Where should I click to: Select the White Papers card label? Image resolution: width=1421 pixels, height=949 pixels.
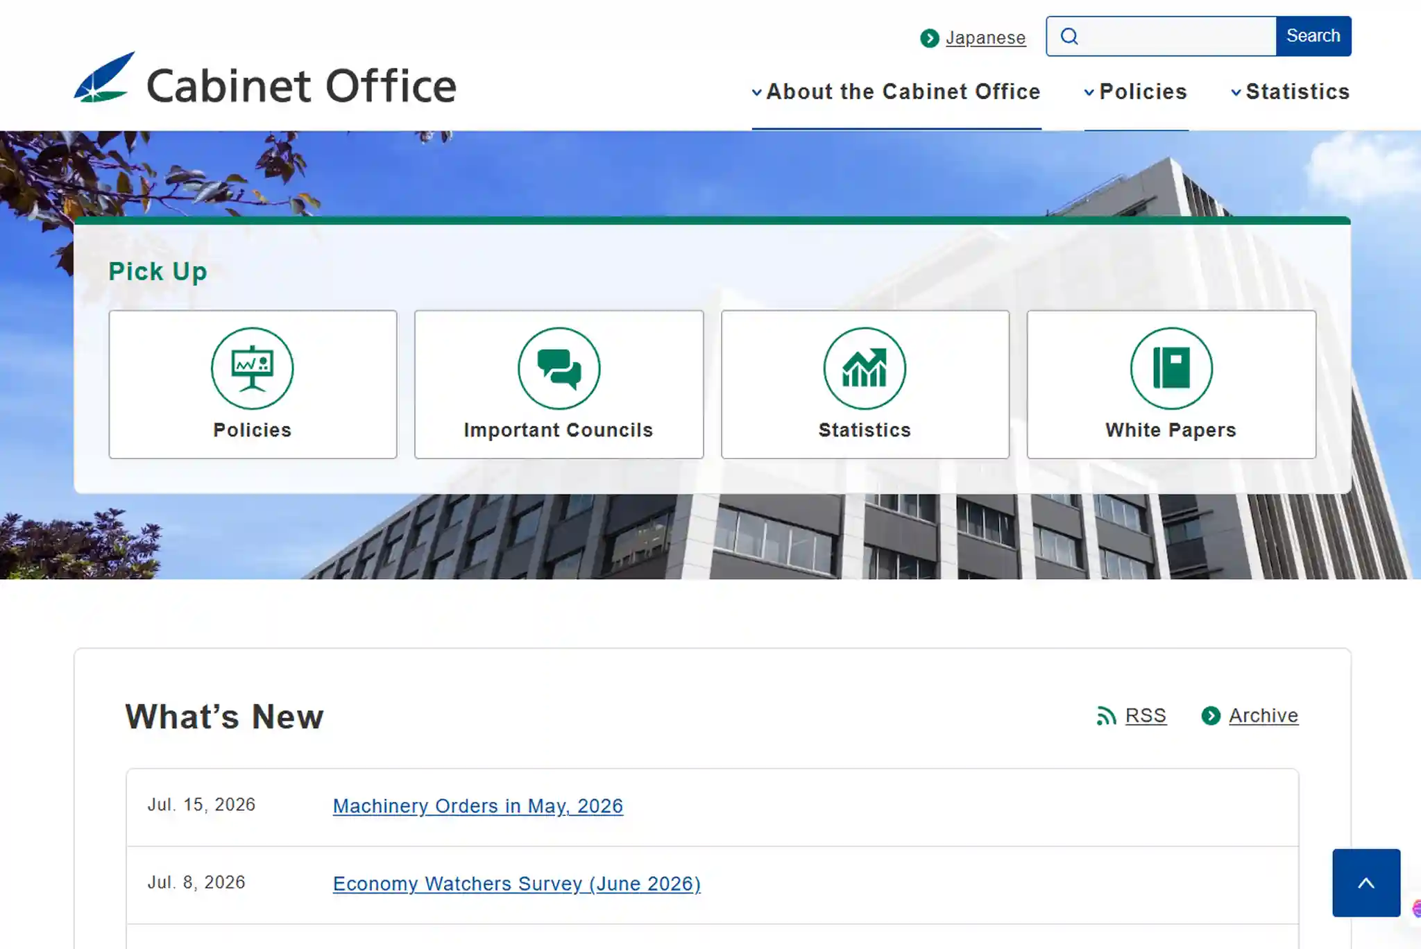[x=1171, y=430]
